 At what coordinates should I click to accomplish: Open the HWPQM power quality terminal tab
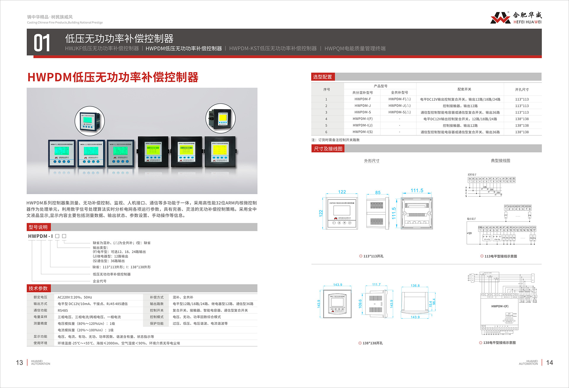click(355, 49)
